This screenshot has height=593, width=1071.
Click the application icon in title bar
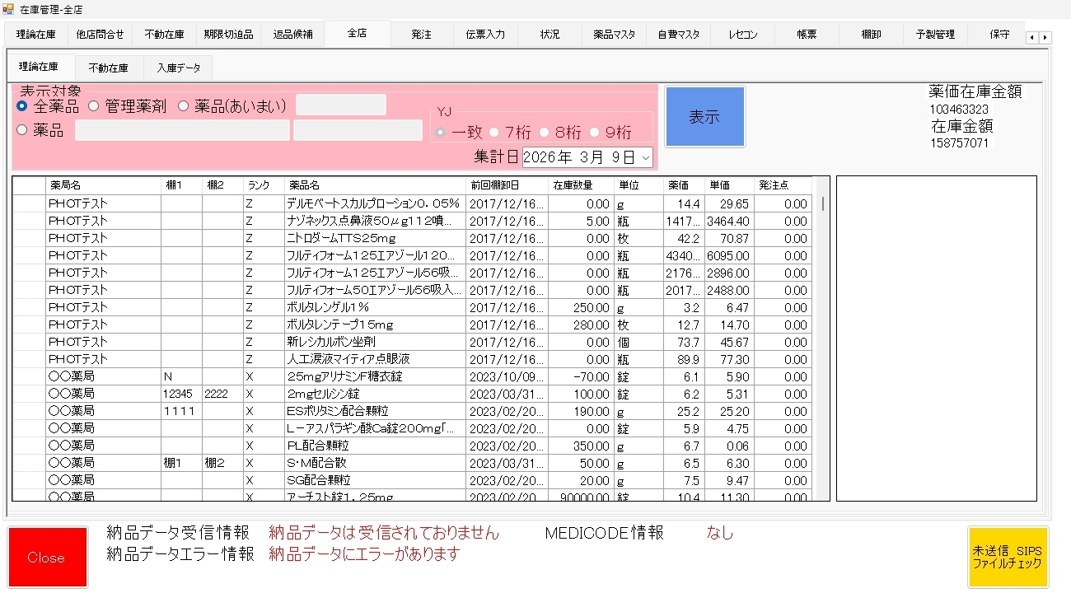tap(8, 9)
